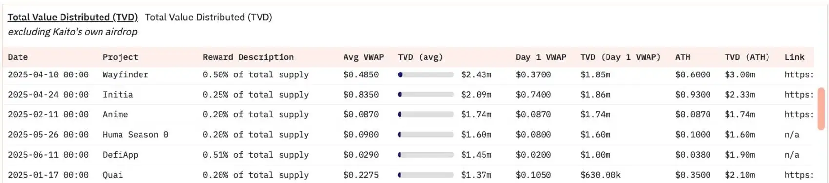
Task: Sort by ATH column header
Action: [x=683, y=57]
